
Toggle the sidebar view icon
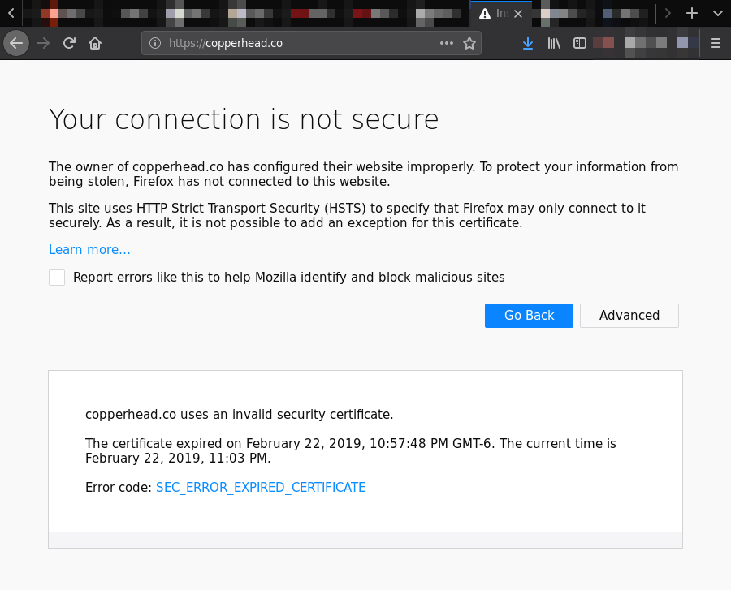click(579, 43)
